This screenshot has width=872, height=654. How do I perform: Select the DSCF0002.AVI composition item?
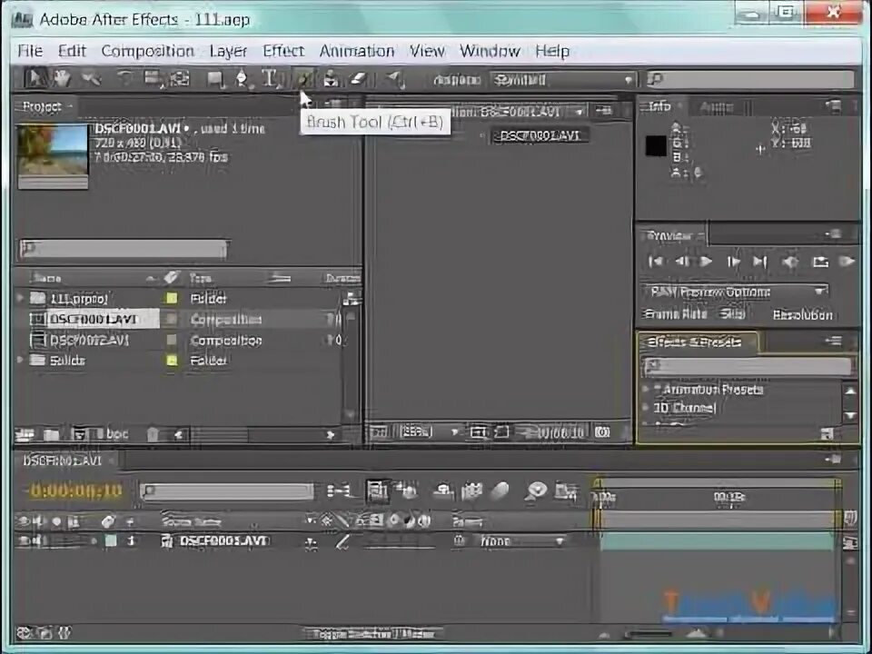pyautogui.click(x=89, y=340)
